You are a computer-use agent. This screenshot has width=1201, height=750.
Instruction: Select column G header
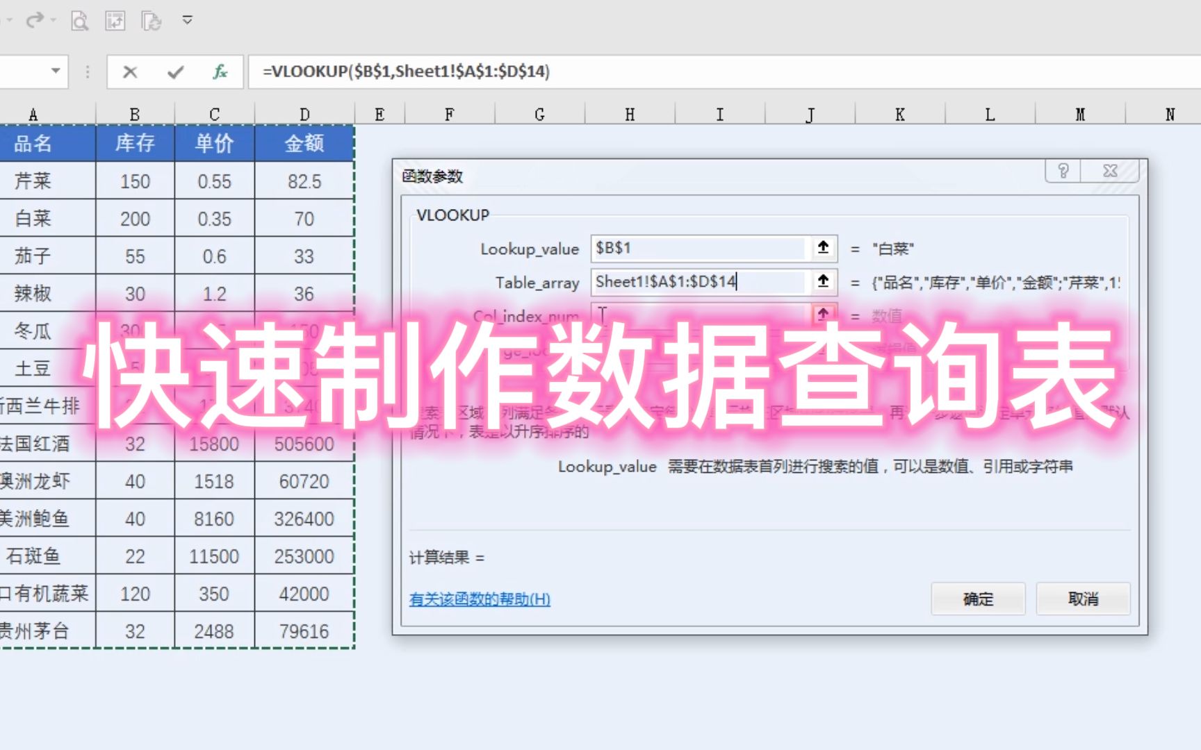point(540,114)
